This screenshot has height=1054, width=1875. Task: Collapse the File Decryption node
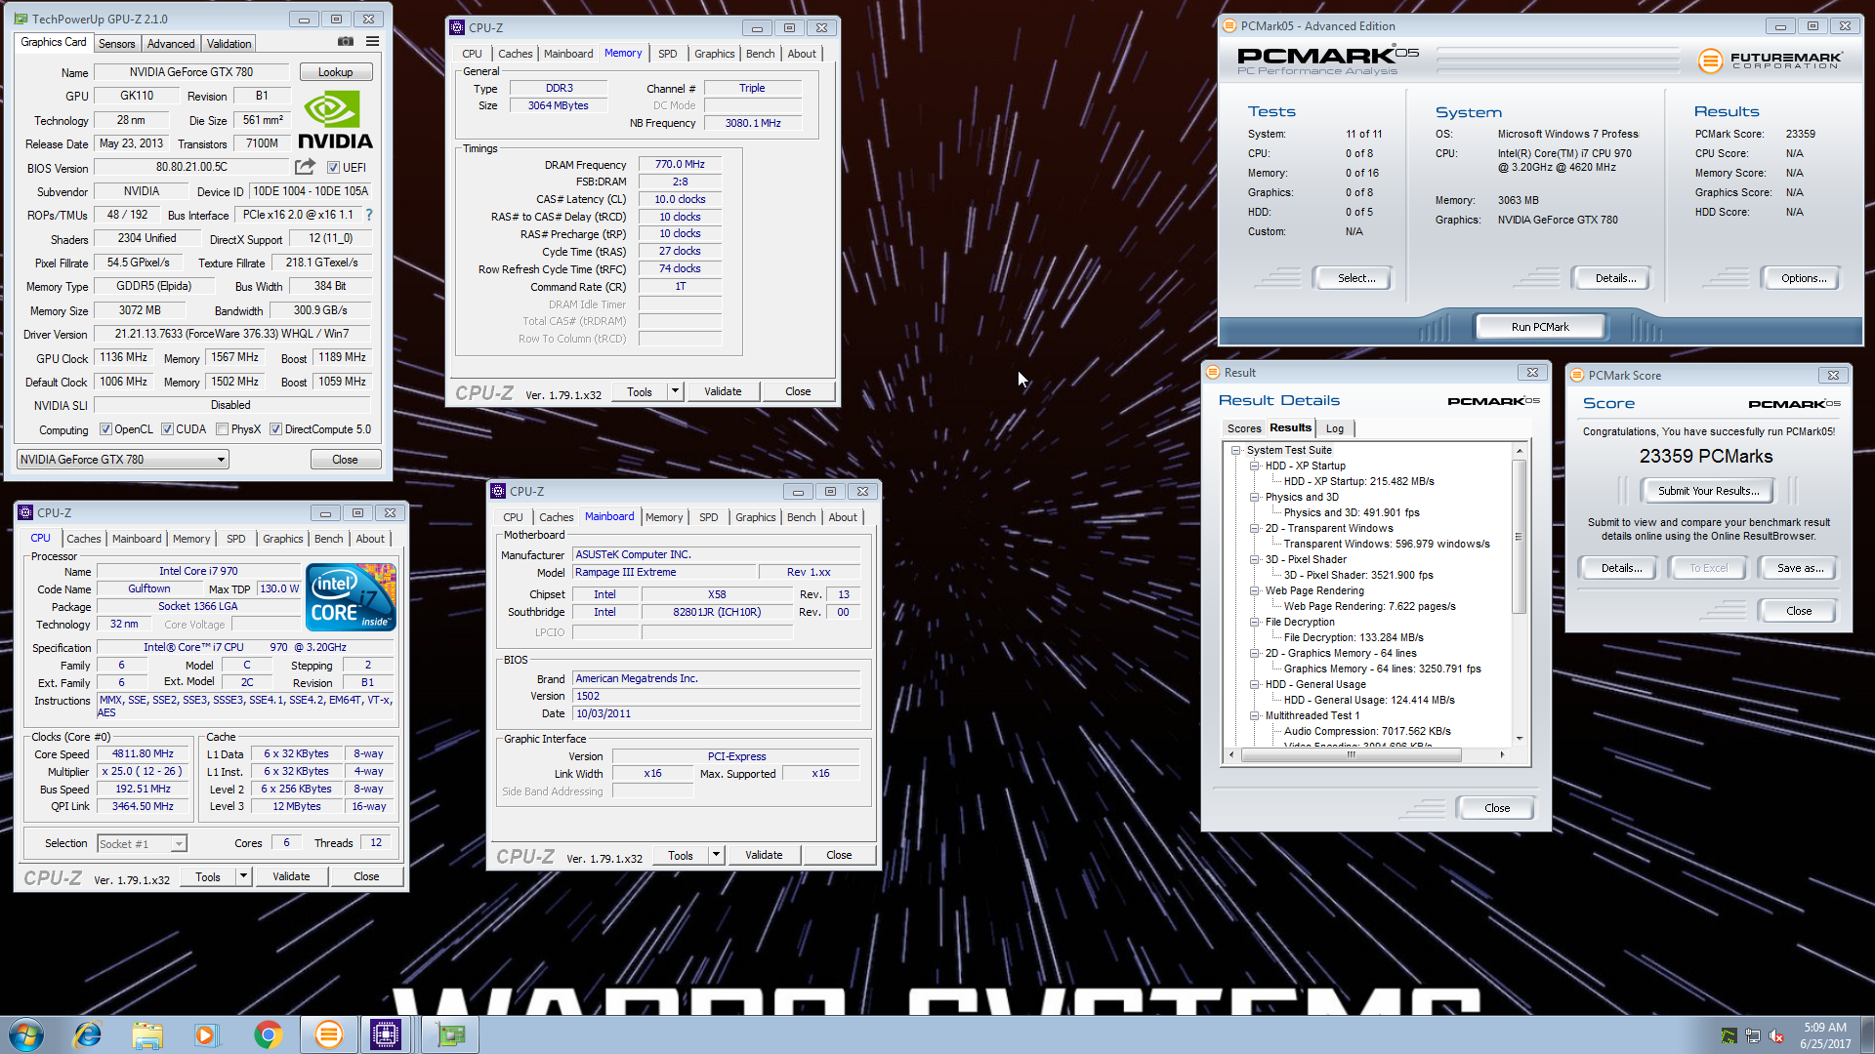tap(1255, 622)
